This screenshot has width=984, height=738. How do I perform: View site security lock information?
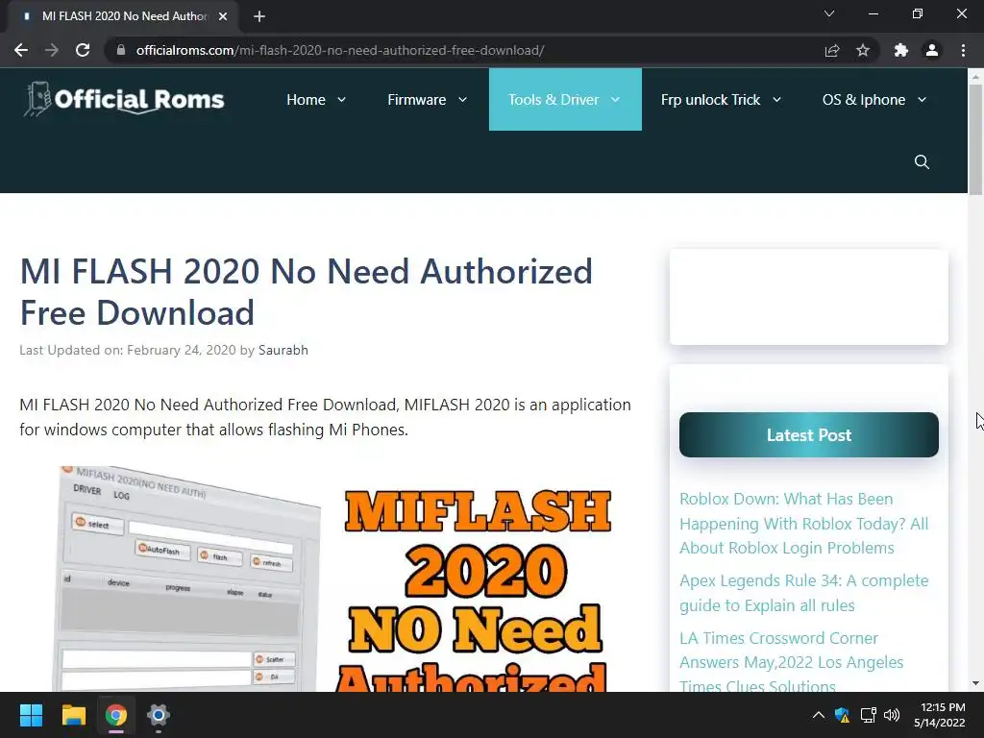point(121,50)
